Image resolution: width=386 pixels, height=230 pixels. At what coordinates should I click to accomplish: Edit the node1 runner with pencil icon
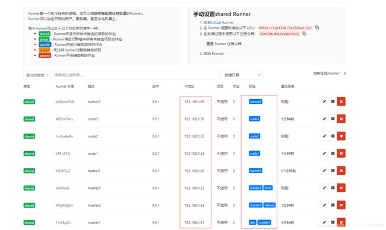pyautogui.click(x=324, y=154)
